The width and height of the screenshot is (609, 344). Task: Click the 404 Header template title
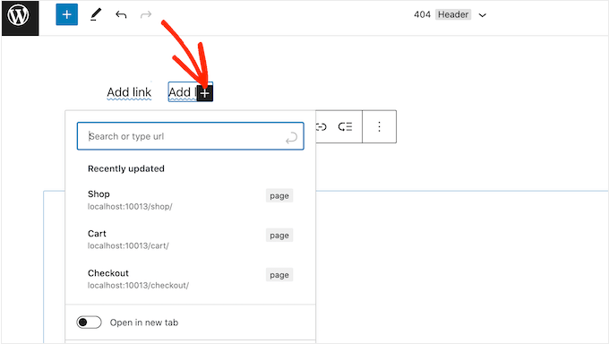442,14
